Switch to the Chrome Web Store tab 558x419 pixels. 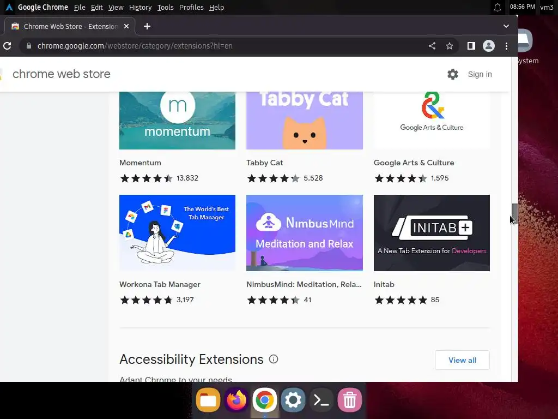pyautogui.click(x=70, y=26)
